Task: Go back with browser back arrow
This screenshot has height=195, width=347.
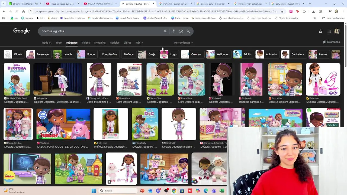Action: (4, 11)
